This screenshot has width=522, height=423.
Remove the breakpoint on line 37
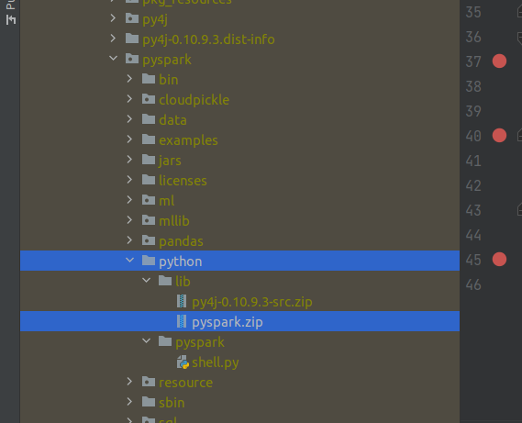[499, 61]
